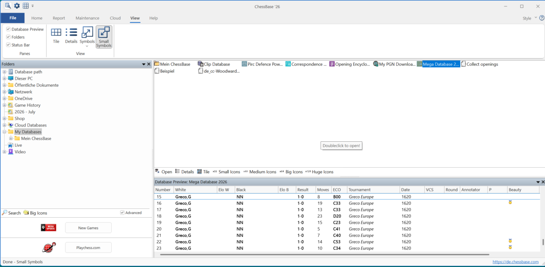The image size is (545, 267).
Task: Click the New Games button
Action: (88, 228)
